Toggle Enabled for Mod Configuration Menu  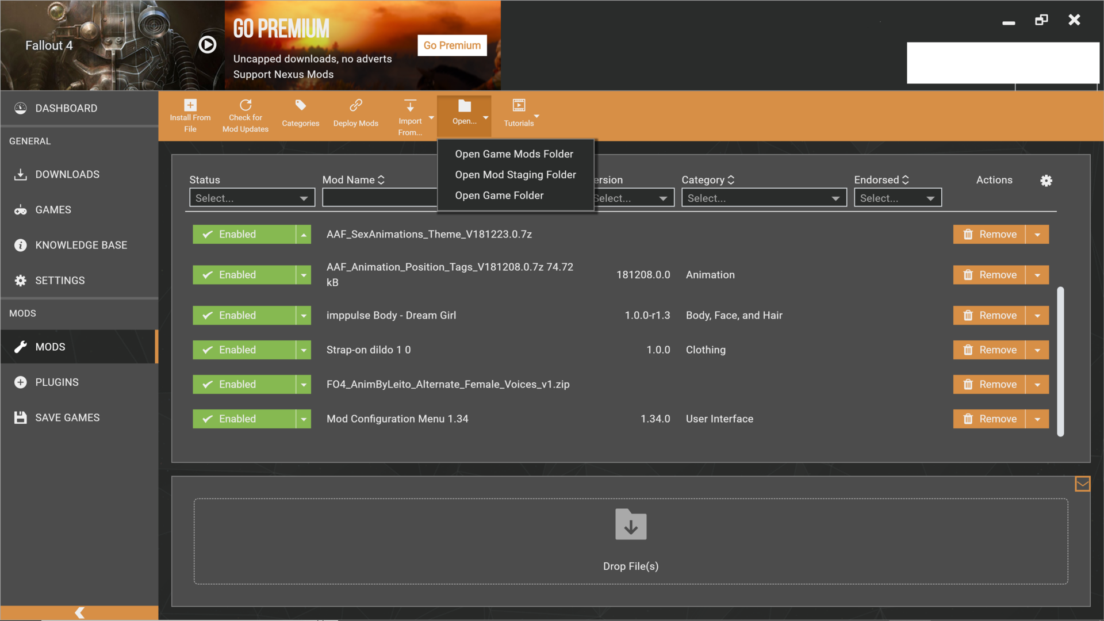(244, 419)
